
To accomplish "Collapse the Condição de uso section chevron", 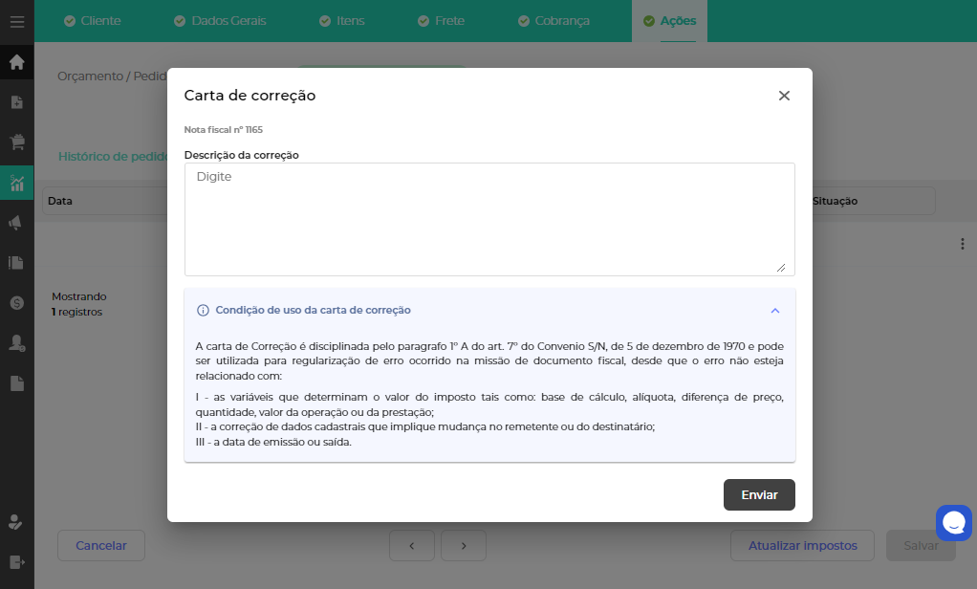I will coord(775,311).
